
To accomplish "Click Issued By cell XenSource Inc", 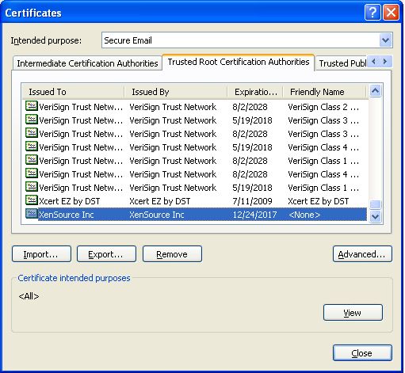I will coord(157,215).
